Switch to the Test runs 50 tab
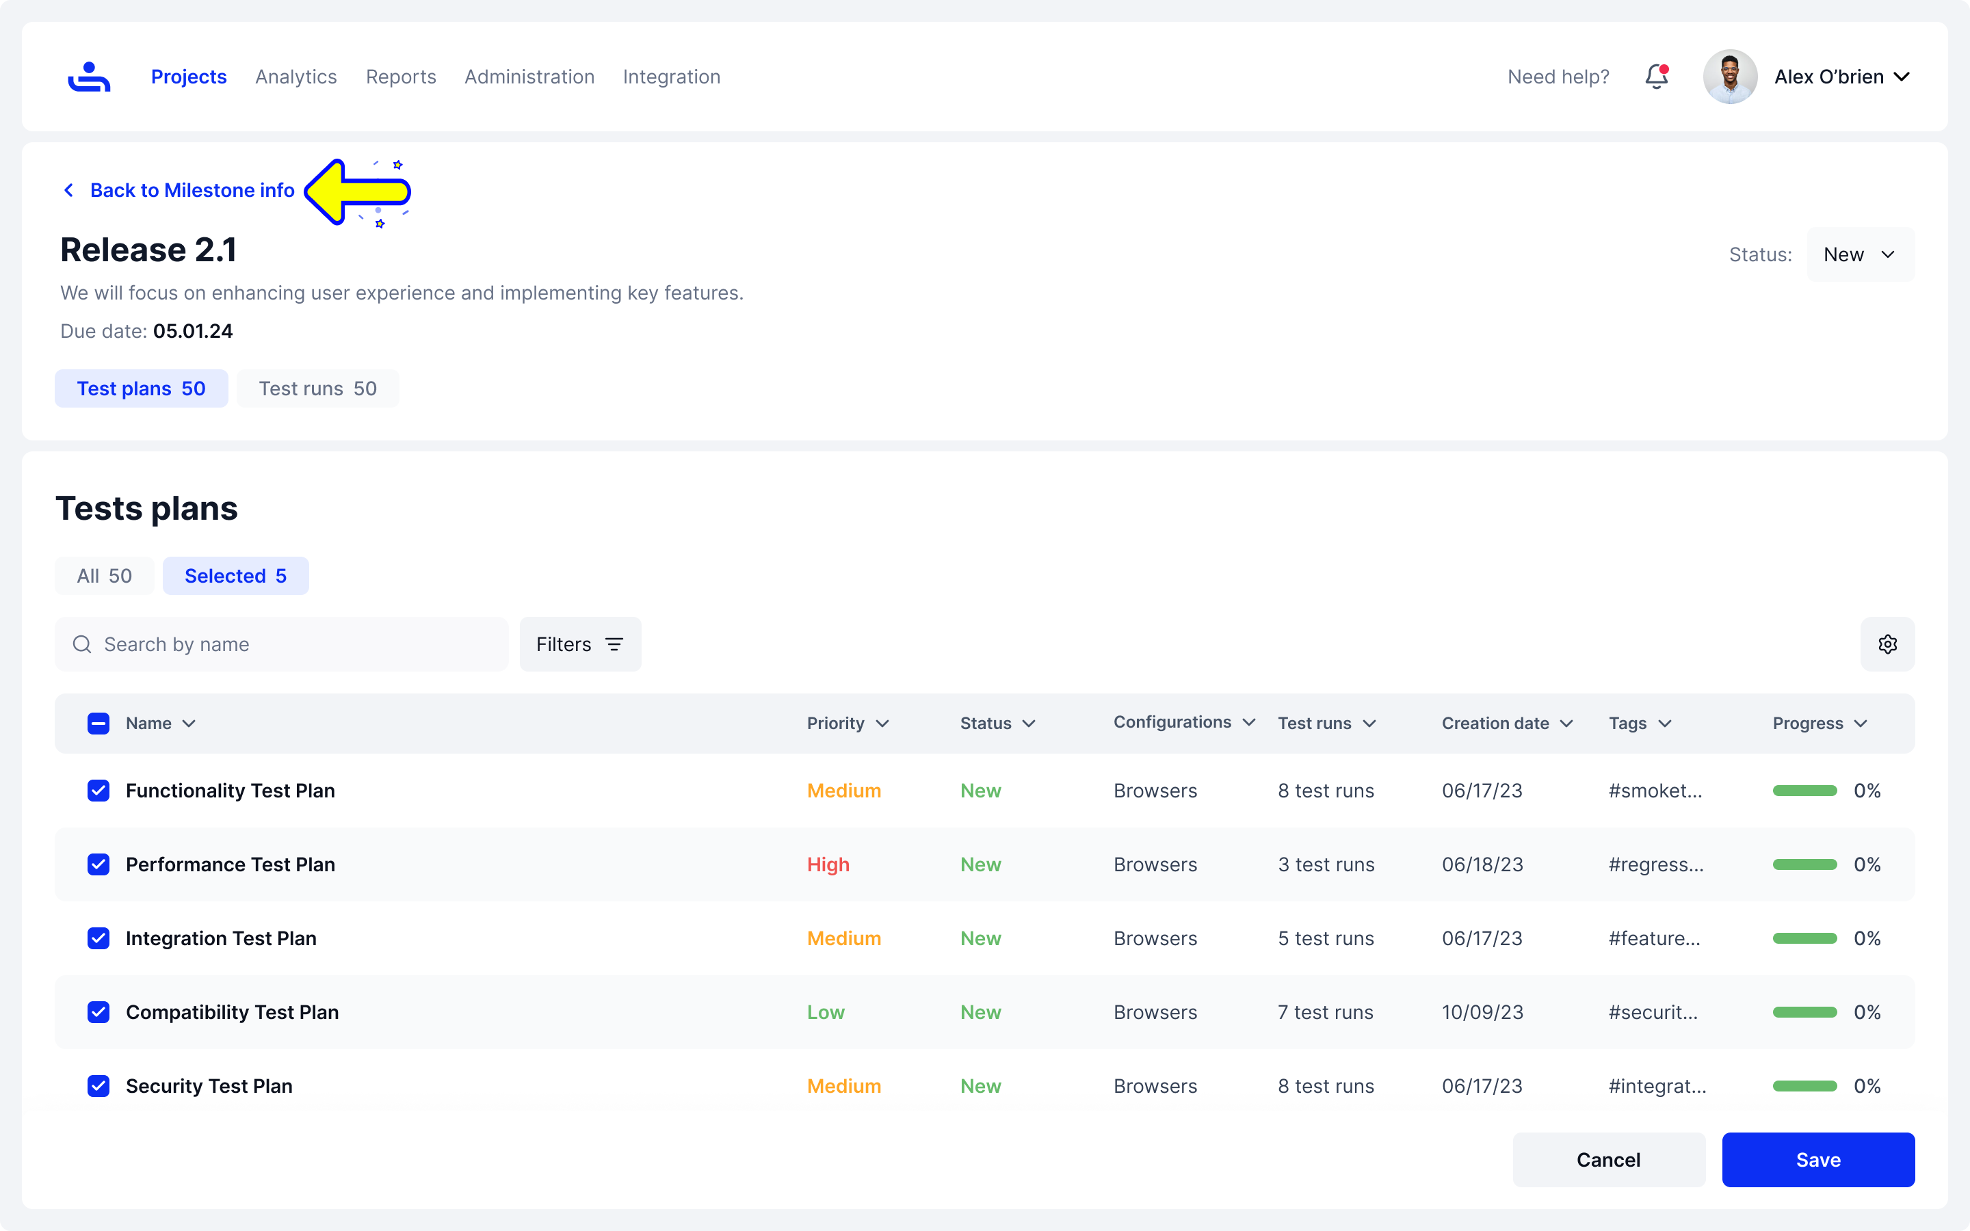This screenshot has height=1231, width=1970. tap(317, 388)
